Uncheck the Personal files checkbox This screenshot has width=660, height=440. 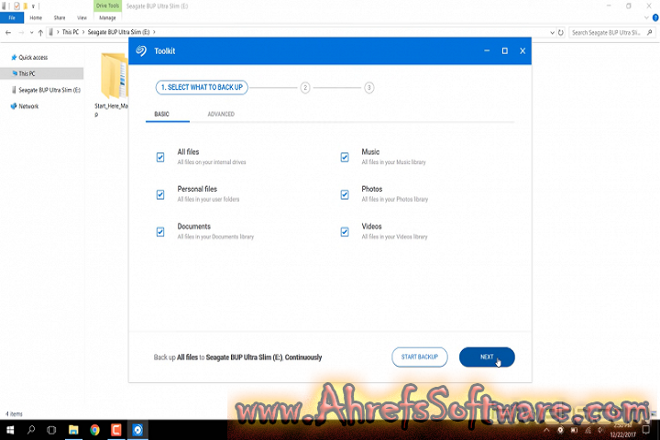160,194
